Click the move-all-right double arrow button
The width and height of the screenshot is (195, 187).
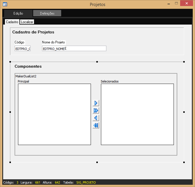pyautogui.click(x=96, y=110)
